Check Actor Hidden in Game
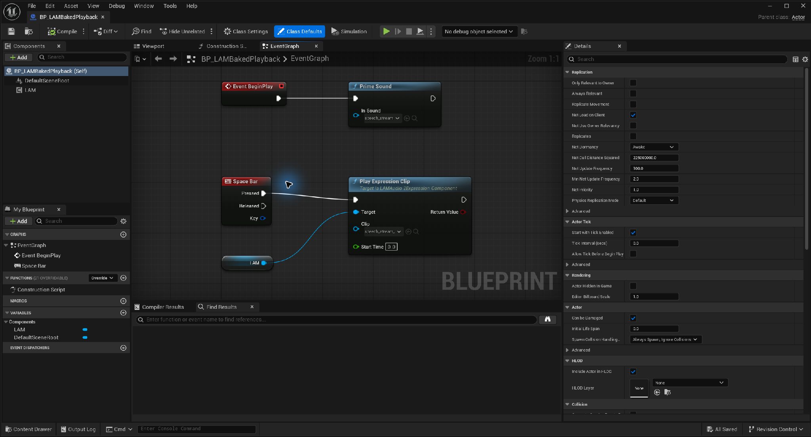Viewport: 811px width, 437px height. (x=633, y=286)
